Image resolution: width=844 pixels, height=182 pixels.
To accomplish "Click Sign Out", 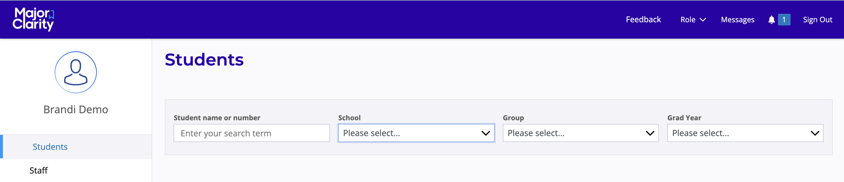I will pyautogui.click(x=818, y=20).
